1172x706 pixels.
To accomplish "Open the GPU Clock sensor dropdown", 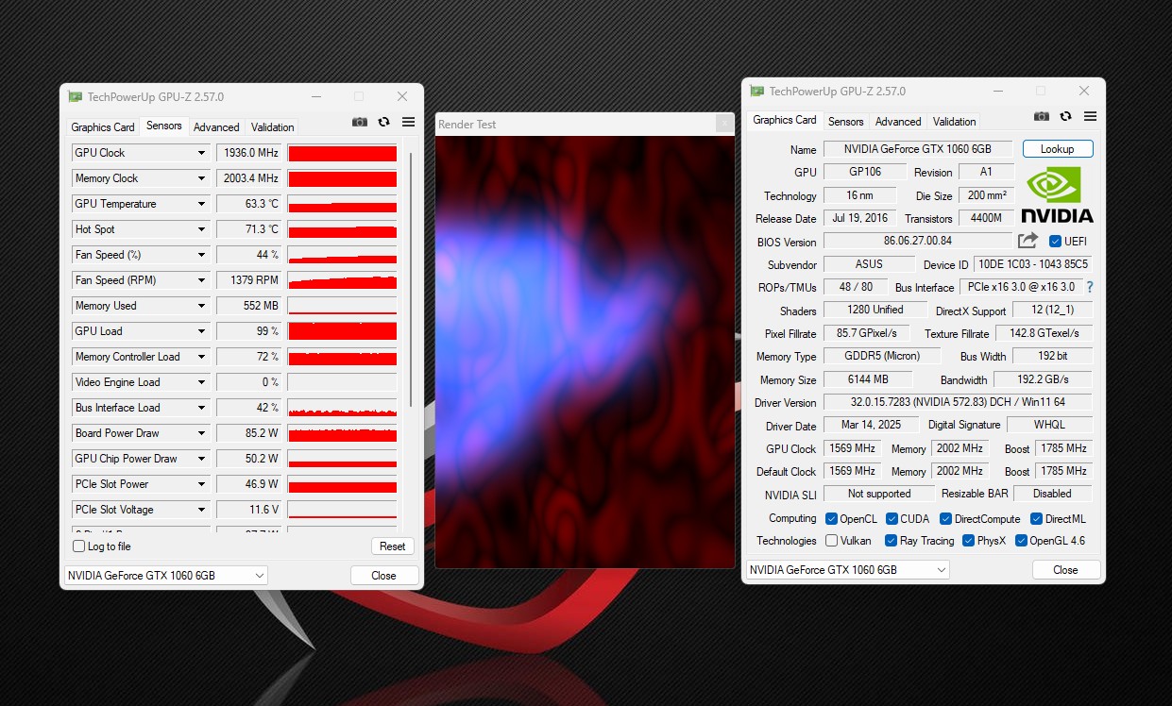I will (x=201, y=153).
